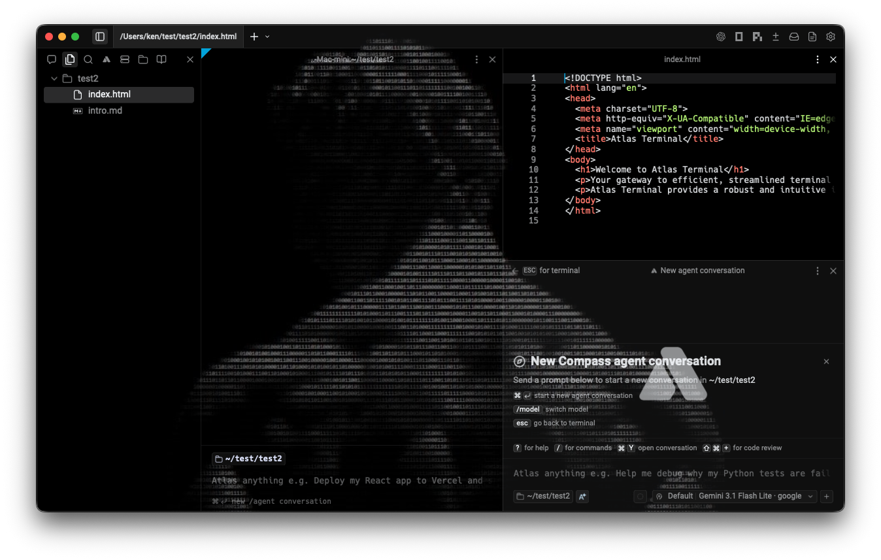Click line number 9 in the editor
The image size is (881, 560).
533,159
